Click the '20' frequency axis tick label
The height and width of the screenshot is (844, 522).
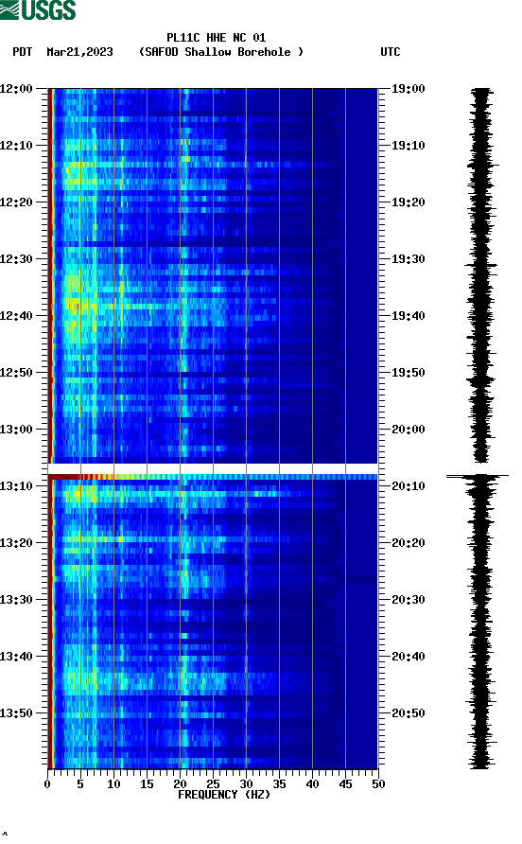[x=180, y=784]
